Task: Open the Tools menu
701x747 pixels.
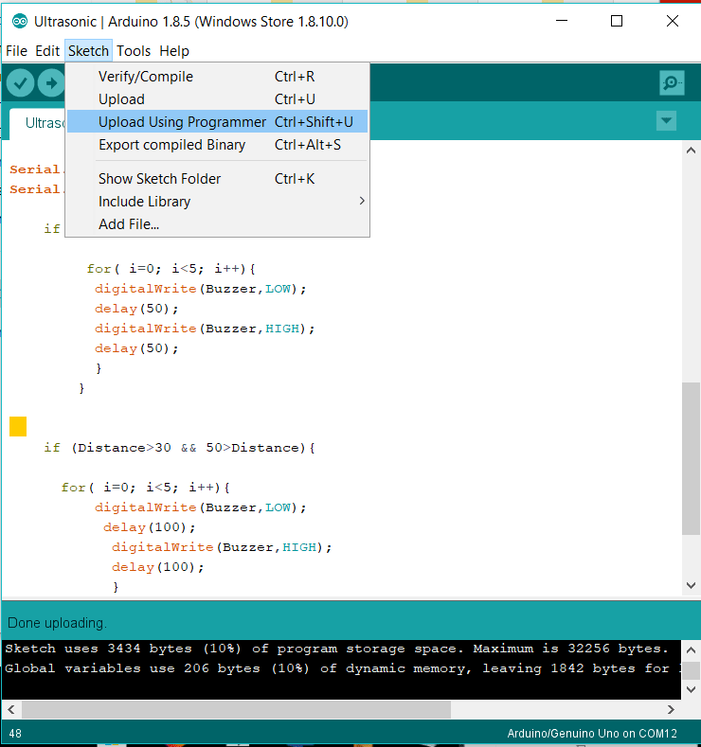Action: [x=134, y=50]
